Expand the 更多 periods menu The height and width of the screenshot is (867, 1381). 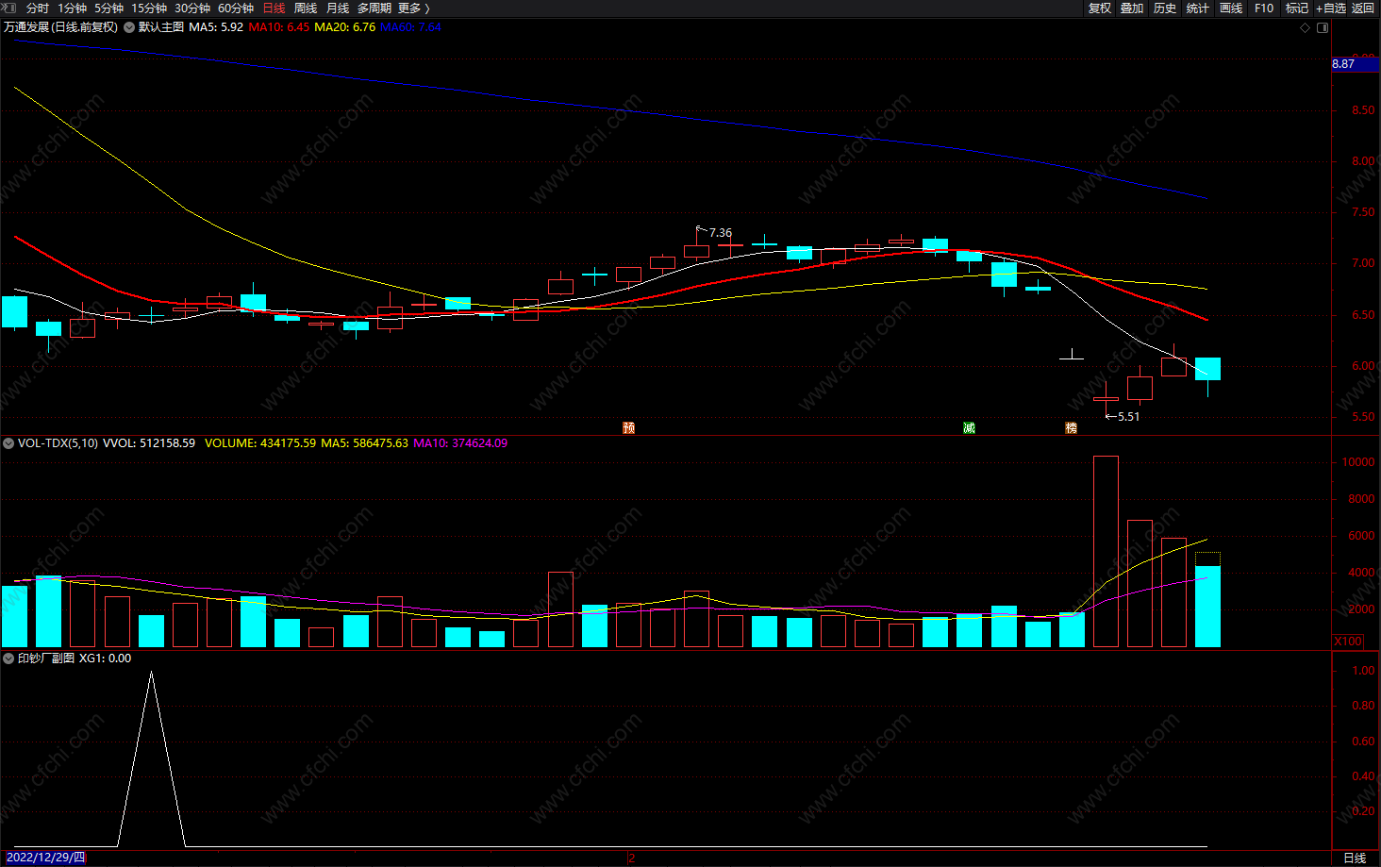click(413, 8)
